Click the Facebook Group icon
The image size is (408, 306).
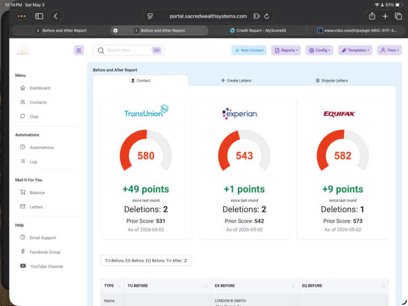[x=23, y=252]
